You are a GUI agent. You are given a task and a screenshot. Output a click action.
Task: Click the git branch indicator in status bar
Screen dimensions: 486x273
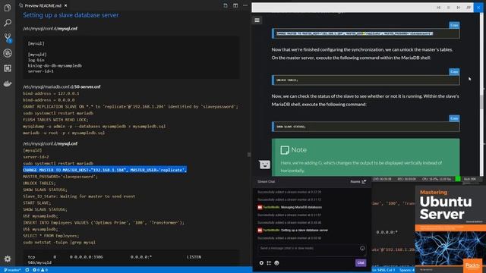pos(12,270)
